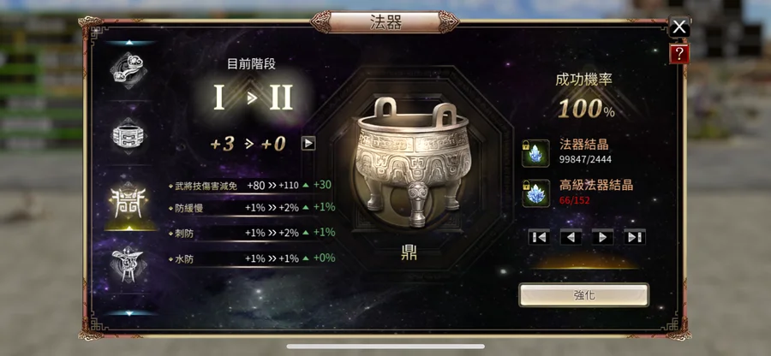
Task: Jump to first enhancement level
Action: click(539, 237)
